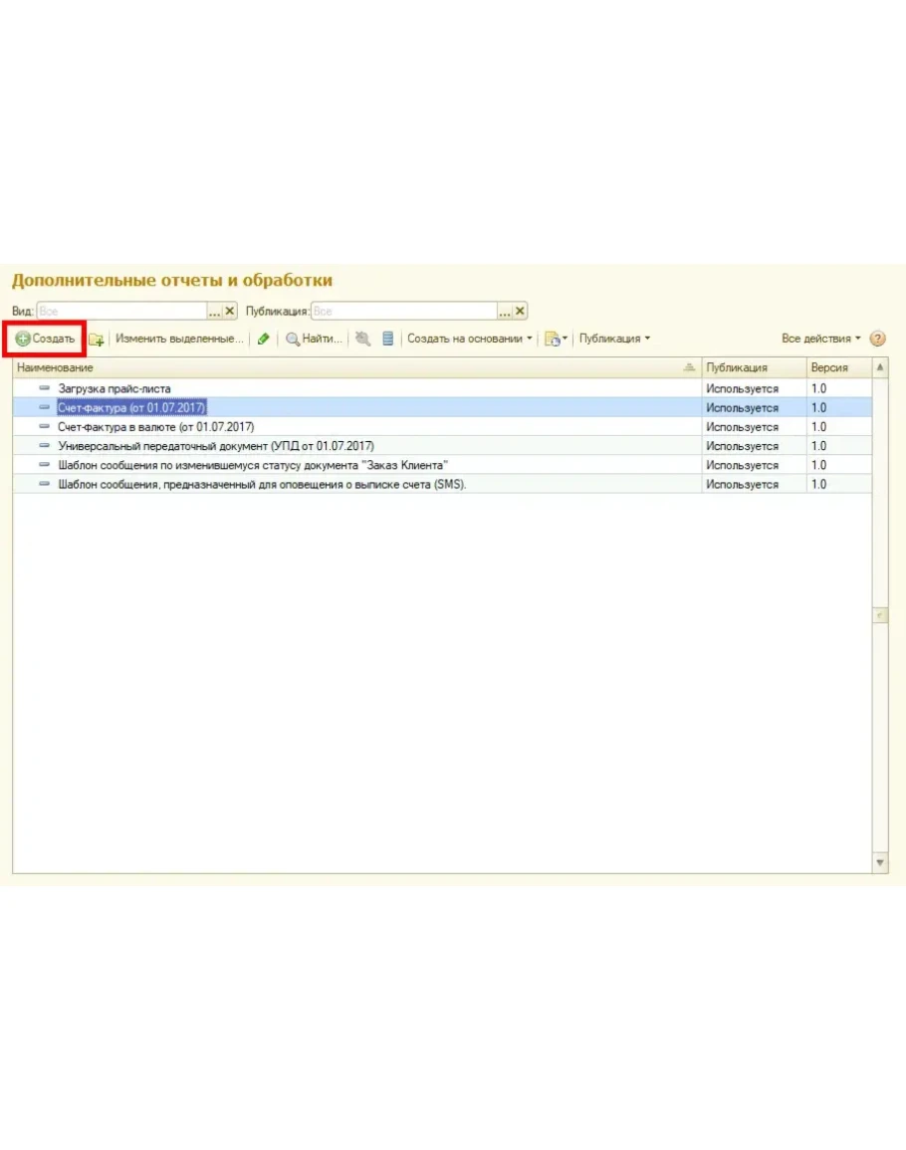Image resolution: width=906 pixels, height=1150 pixels.
Task: Clear the Вид filter with X icon
Action: (230, 312)
